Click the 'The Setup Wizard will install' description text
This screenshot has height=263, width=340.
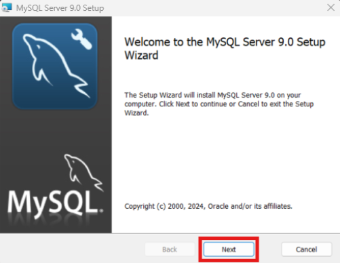point(219,104)
